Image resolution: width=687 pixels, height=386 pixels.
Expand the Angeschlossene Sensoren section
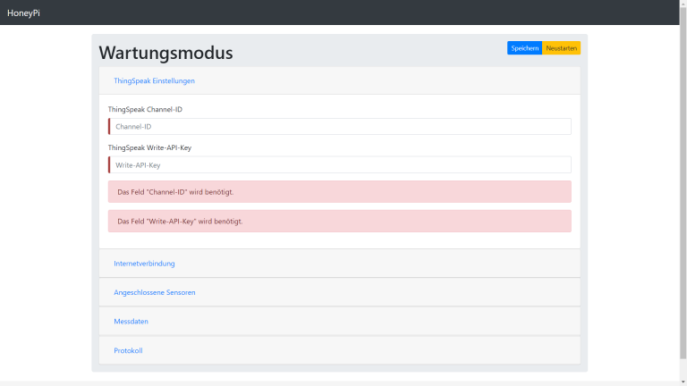click(154, 292)
